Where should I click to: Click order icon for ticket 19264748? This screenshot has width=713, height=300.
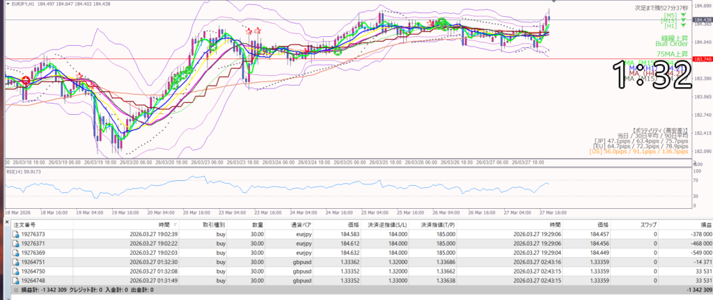click(16, 280)
